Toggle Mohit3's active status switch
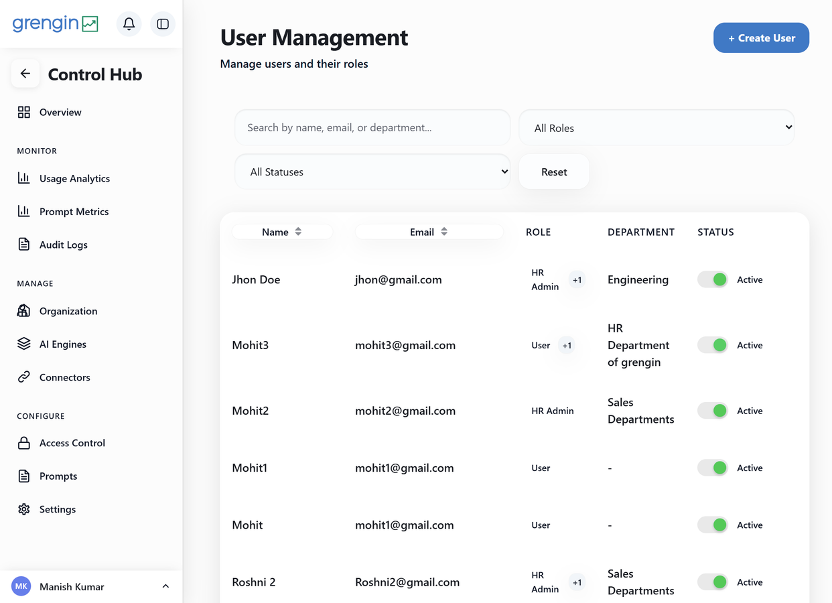The image size is (832, 603). pos(713,345)
